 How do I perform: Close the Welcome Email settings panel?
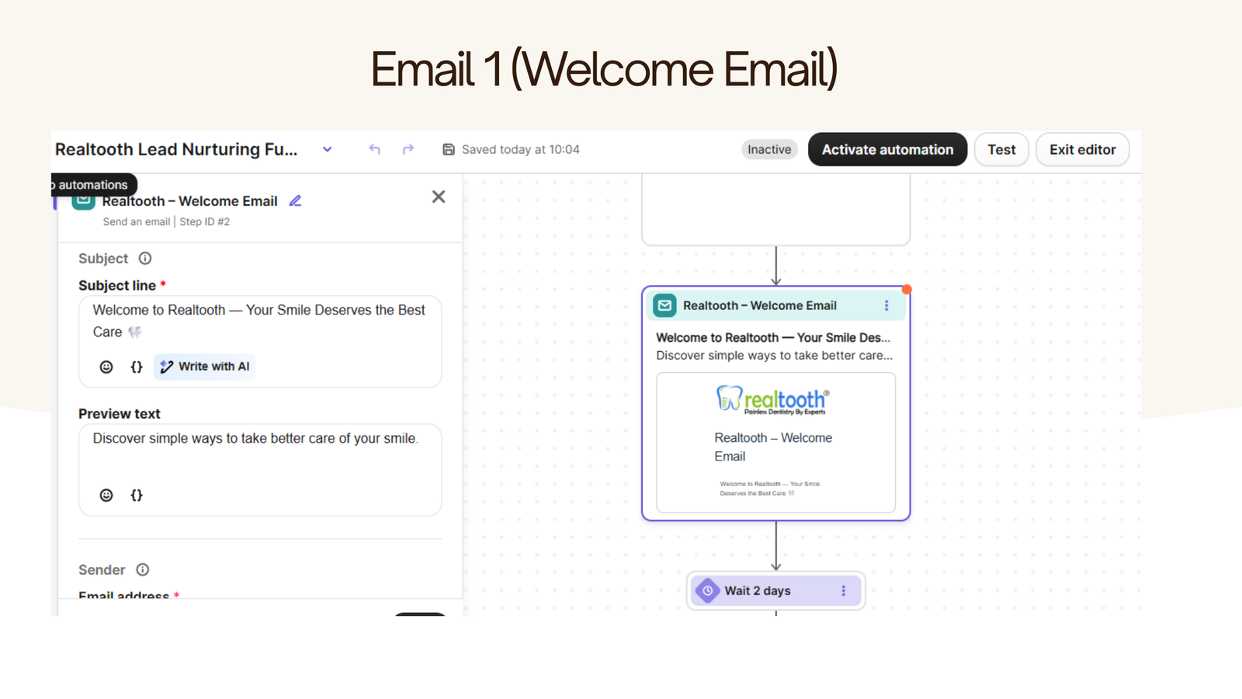tap(439, 197)
